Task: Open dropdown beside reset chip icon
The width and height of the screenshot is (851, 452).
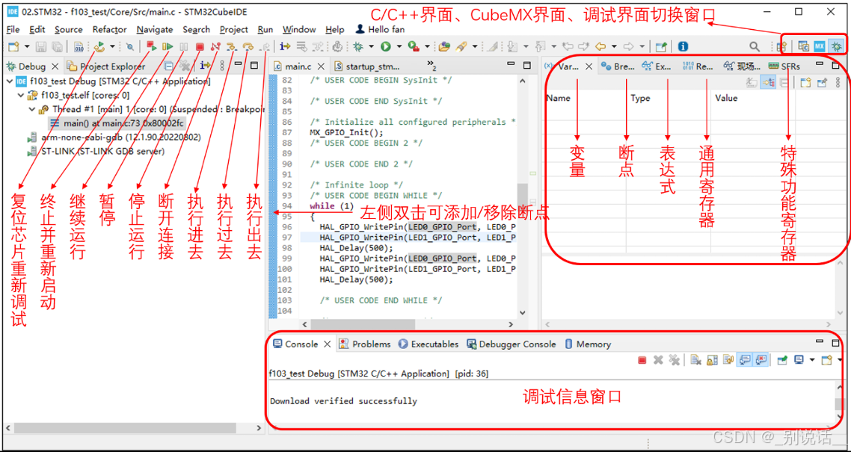Action: (x=112, y=46)
